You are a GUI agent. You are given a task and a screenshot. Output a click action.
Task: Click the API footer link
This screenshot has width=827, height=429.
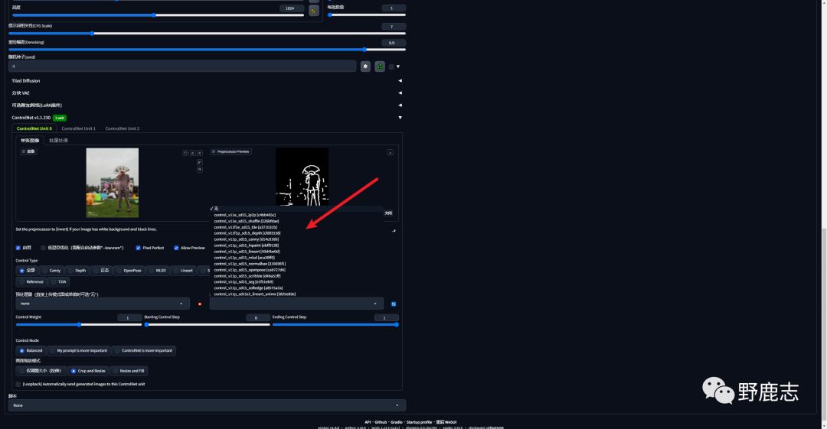point(368,422)
